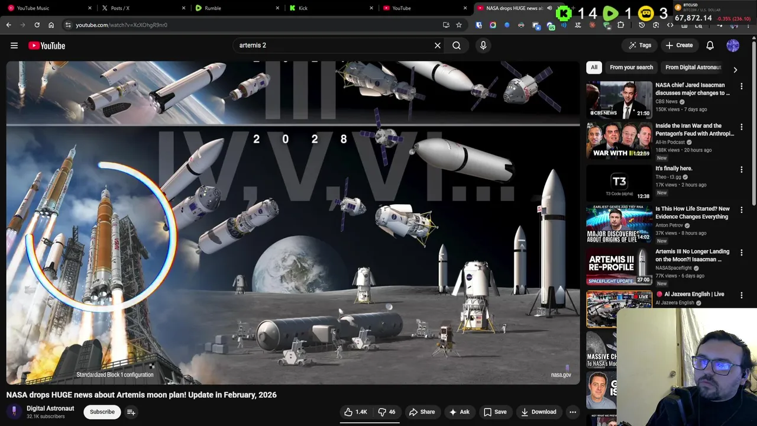The image size is (757, 426).
Task: Start voice search with microphone
Action: tap(483, 46)
